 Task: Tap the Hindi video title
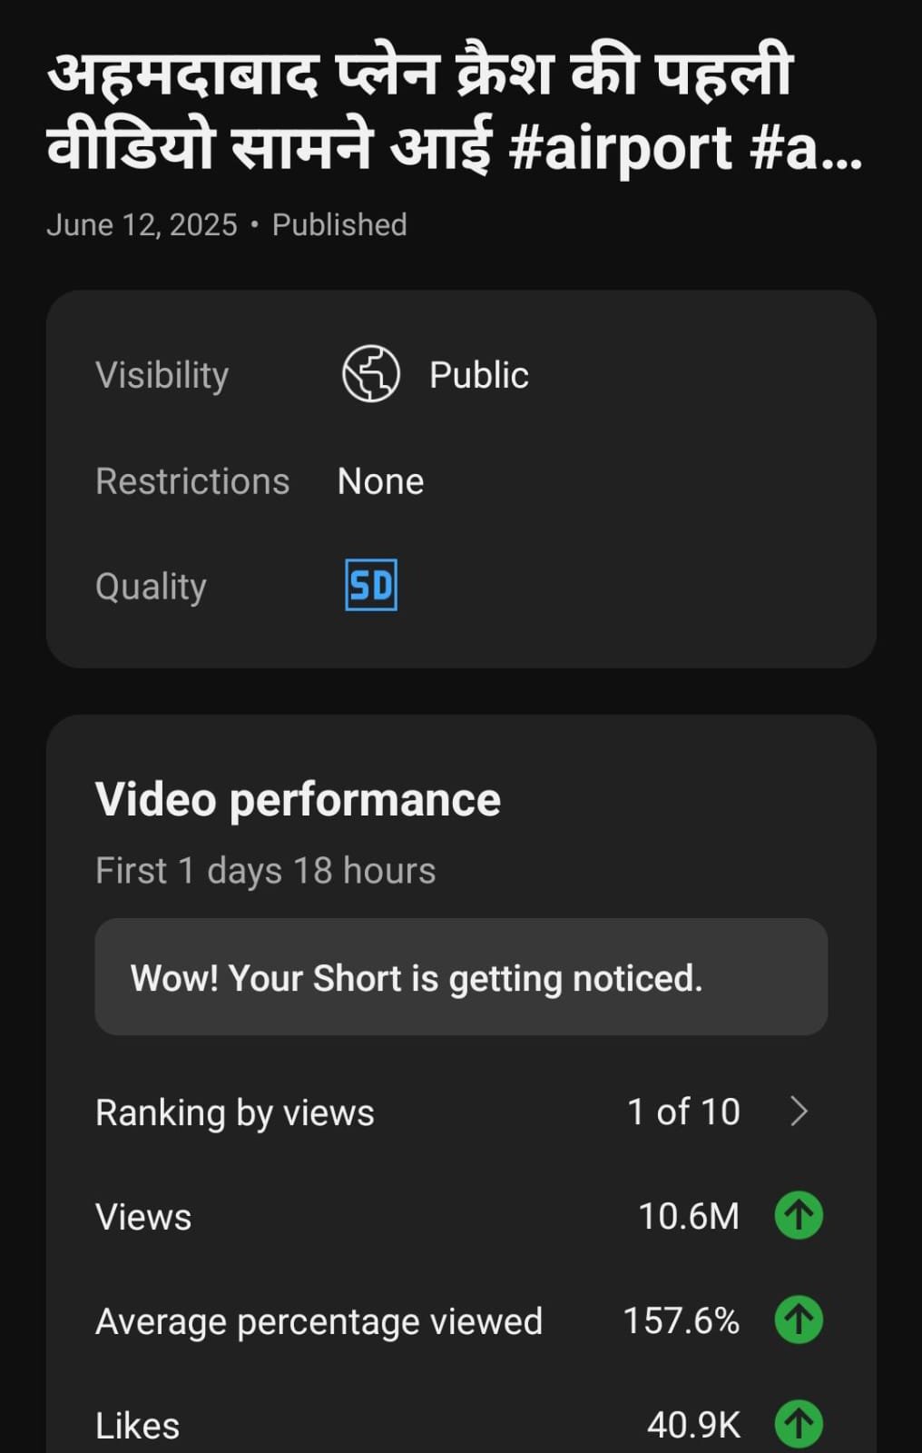(x=454, y=111)
